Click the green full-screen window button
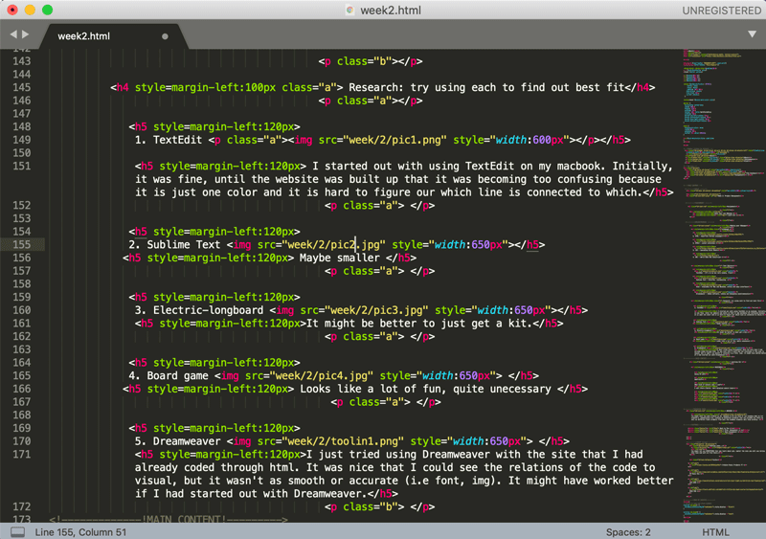 tap(47, 10)
